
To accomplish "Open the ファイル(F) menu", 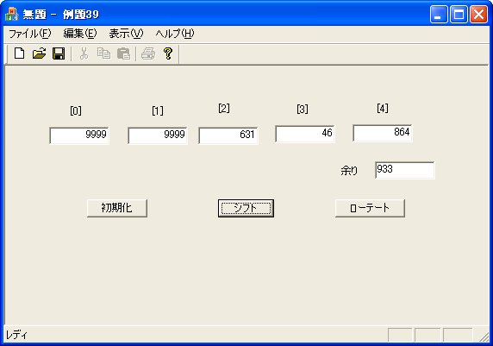I will (29, 34).
